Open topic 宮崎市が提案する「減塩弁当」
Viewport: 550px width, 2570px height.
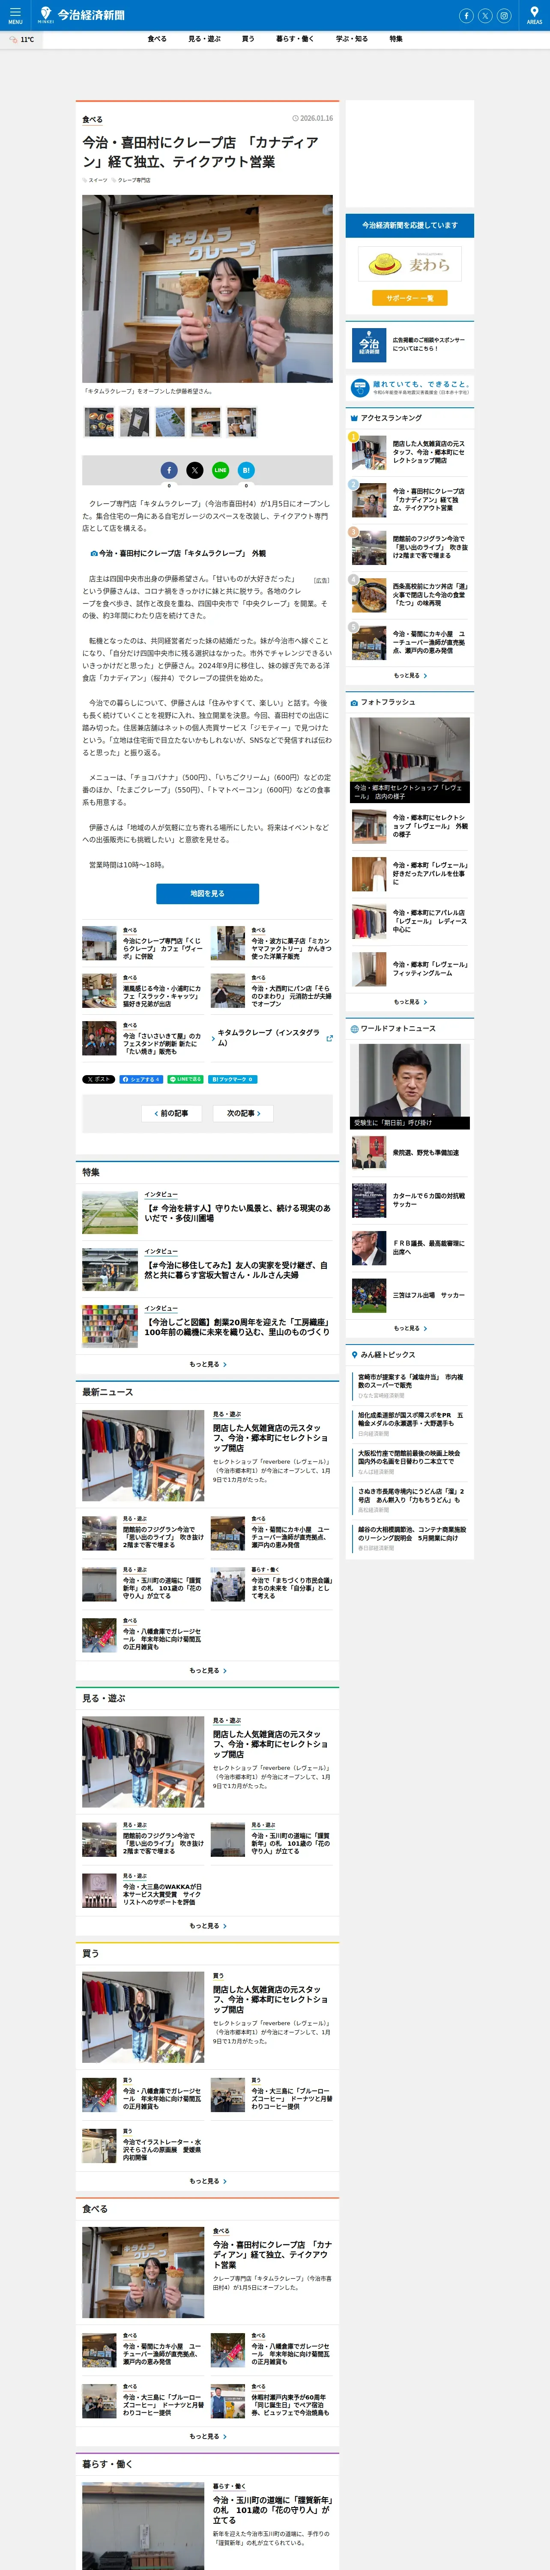[410, 1385]
